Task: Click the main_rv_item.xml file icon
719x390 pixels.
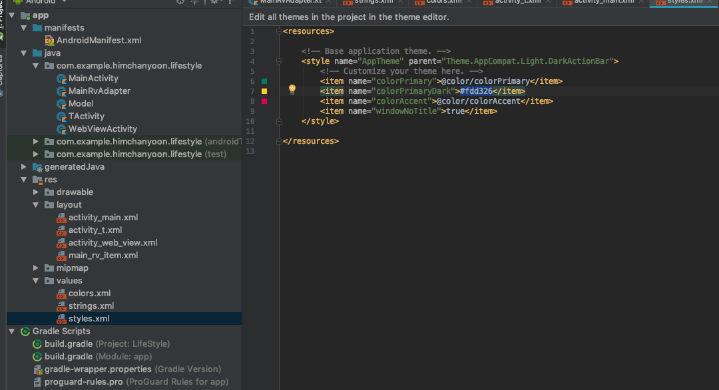Action: (x=61, y=256)
